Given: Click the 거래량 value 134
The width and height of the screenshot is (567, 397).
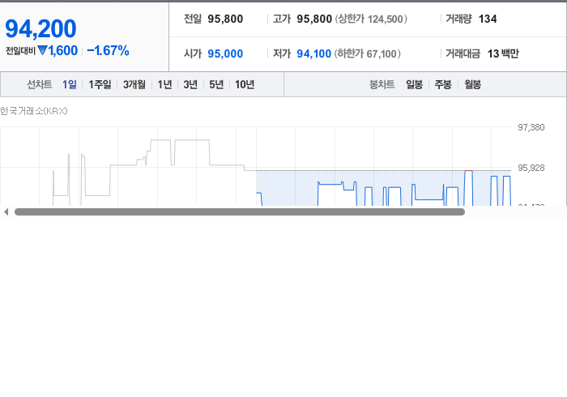Looking at the screenshot, I should [x=488, y=19].
